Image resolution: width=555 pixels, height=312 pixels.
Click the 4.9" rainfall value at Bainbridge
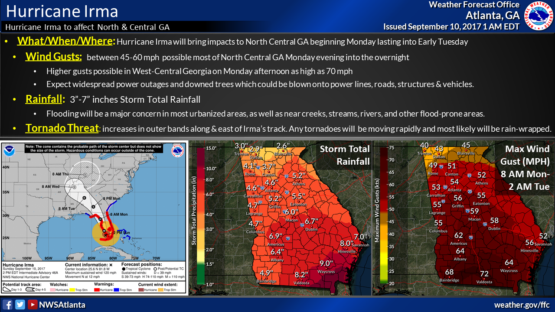click(x=267, y=273)
